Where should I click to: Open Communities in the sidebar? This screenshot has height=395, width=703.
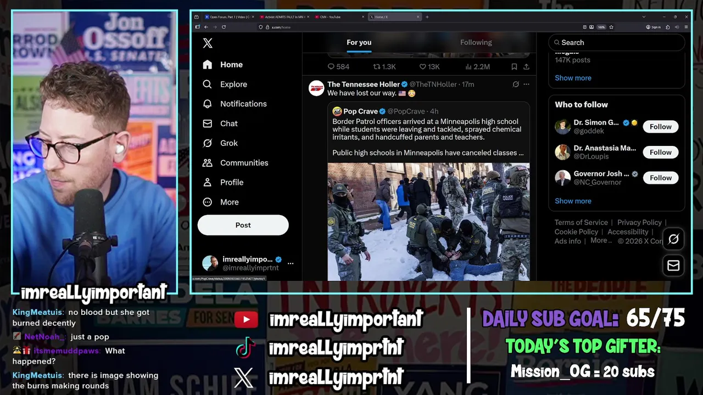(x=235, y=163)
